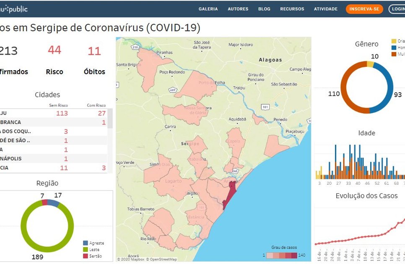Select the Leste green legend swatch
The height and width of the screenshot is (264, 405).
85,249
